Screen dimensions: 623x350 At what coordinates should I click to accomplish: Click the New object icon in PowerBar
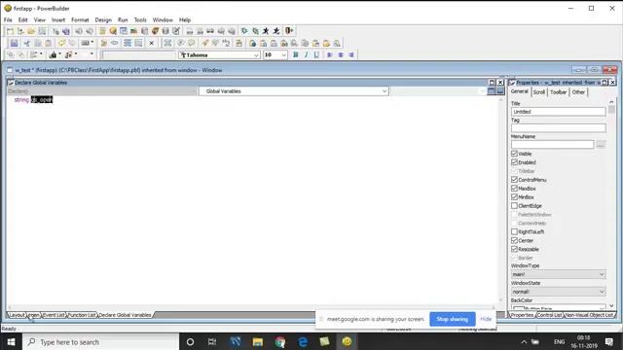point(10,31)
